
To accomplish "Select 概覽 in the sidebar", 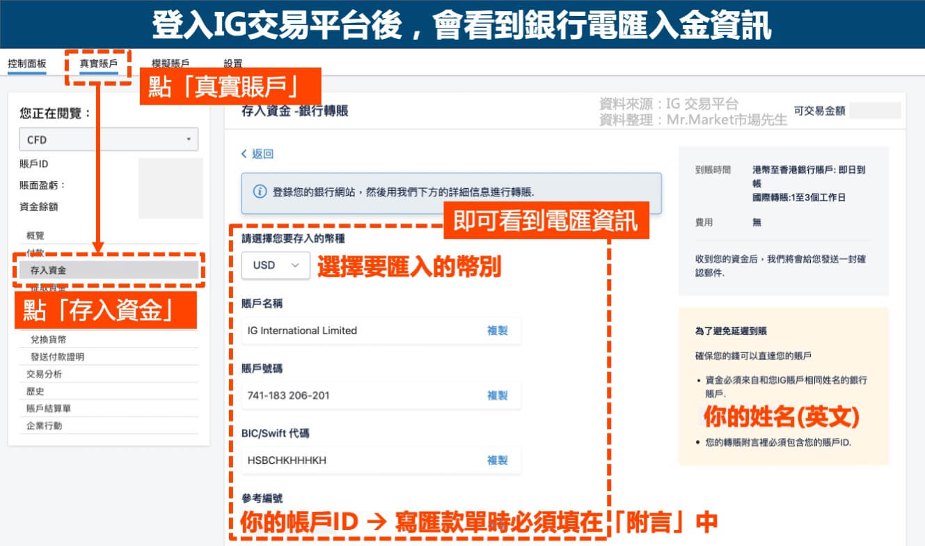I will [x=35, y=236].
